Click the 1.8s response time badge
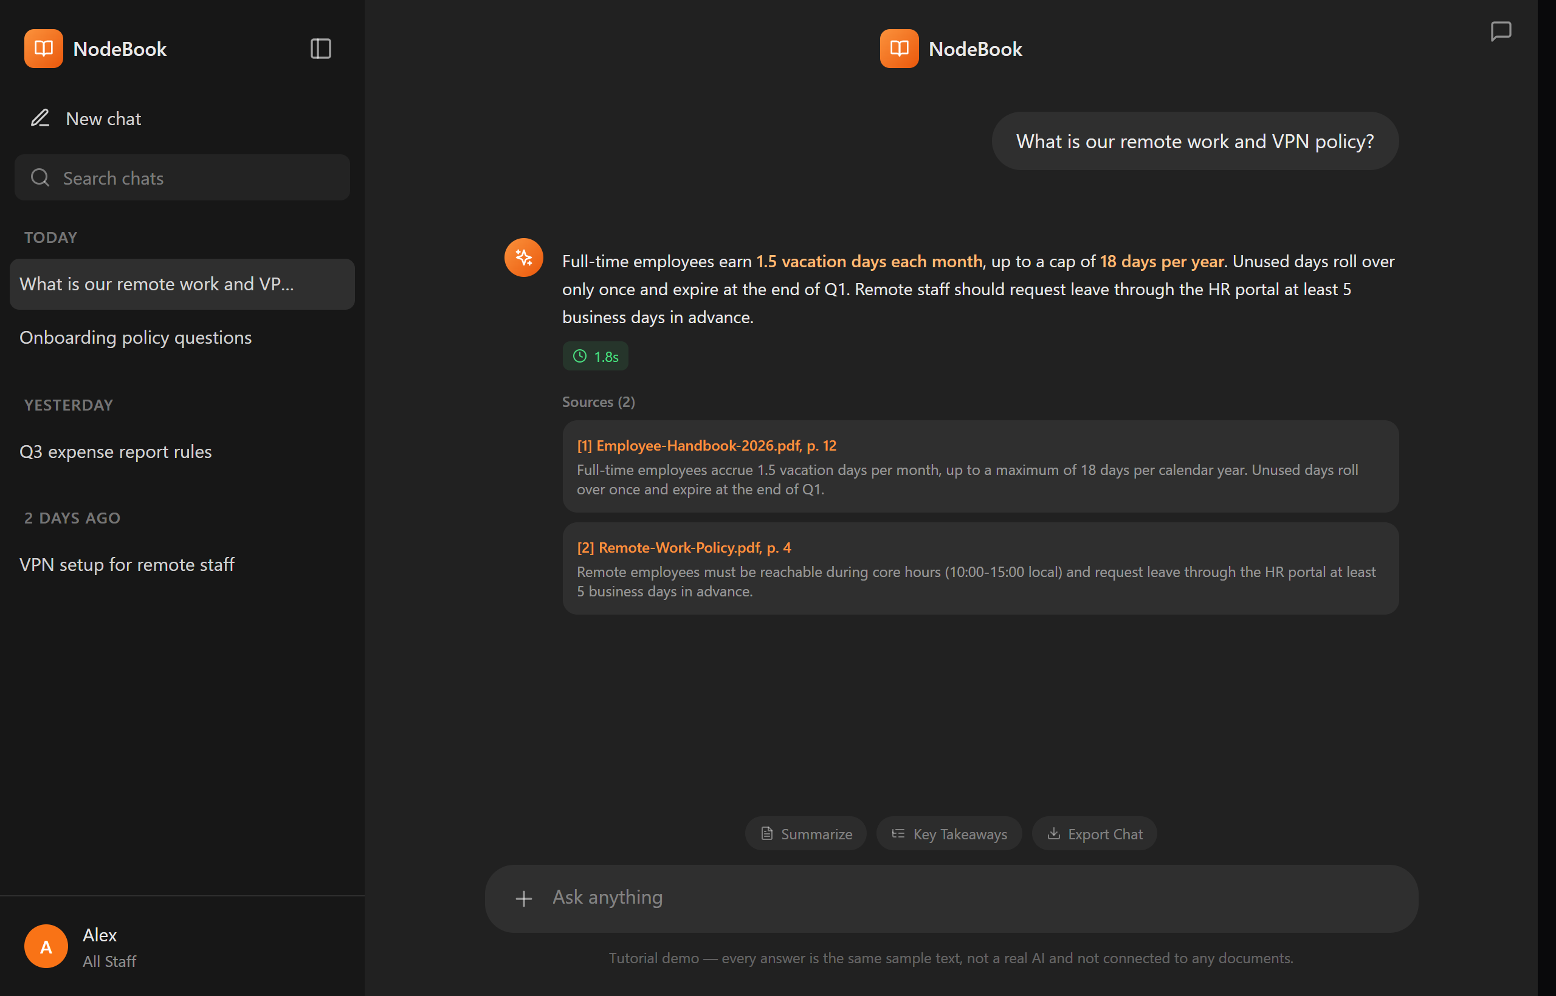The width and height of the screenshot is (1556, 996). (x=596, y=356)
